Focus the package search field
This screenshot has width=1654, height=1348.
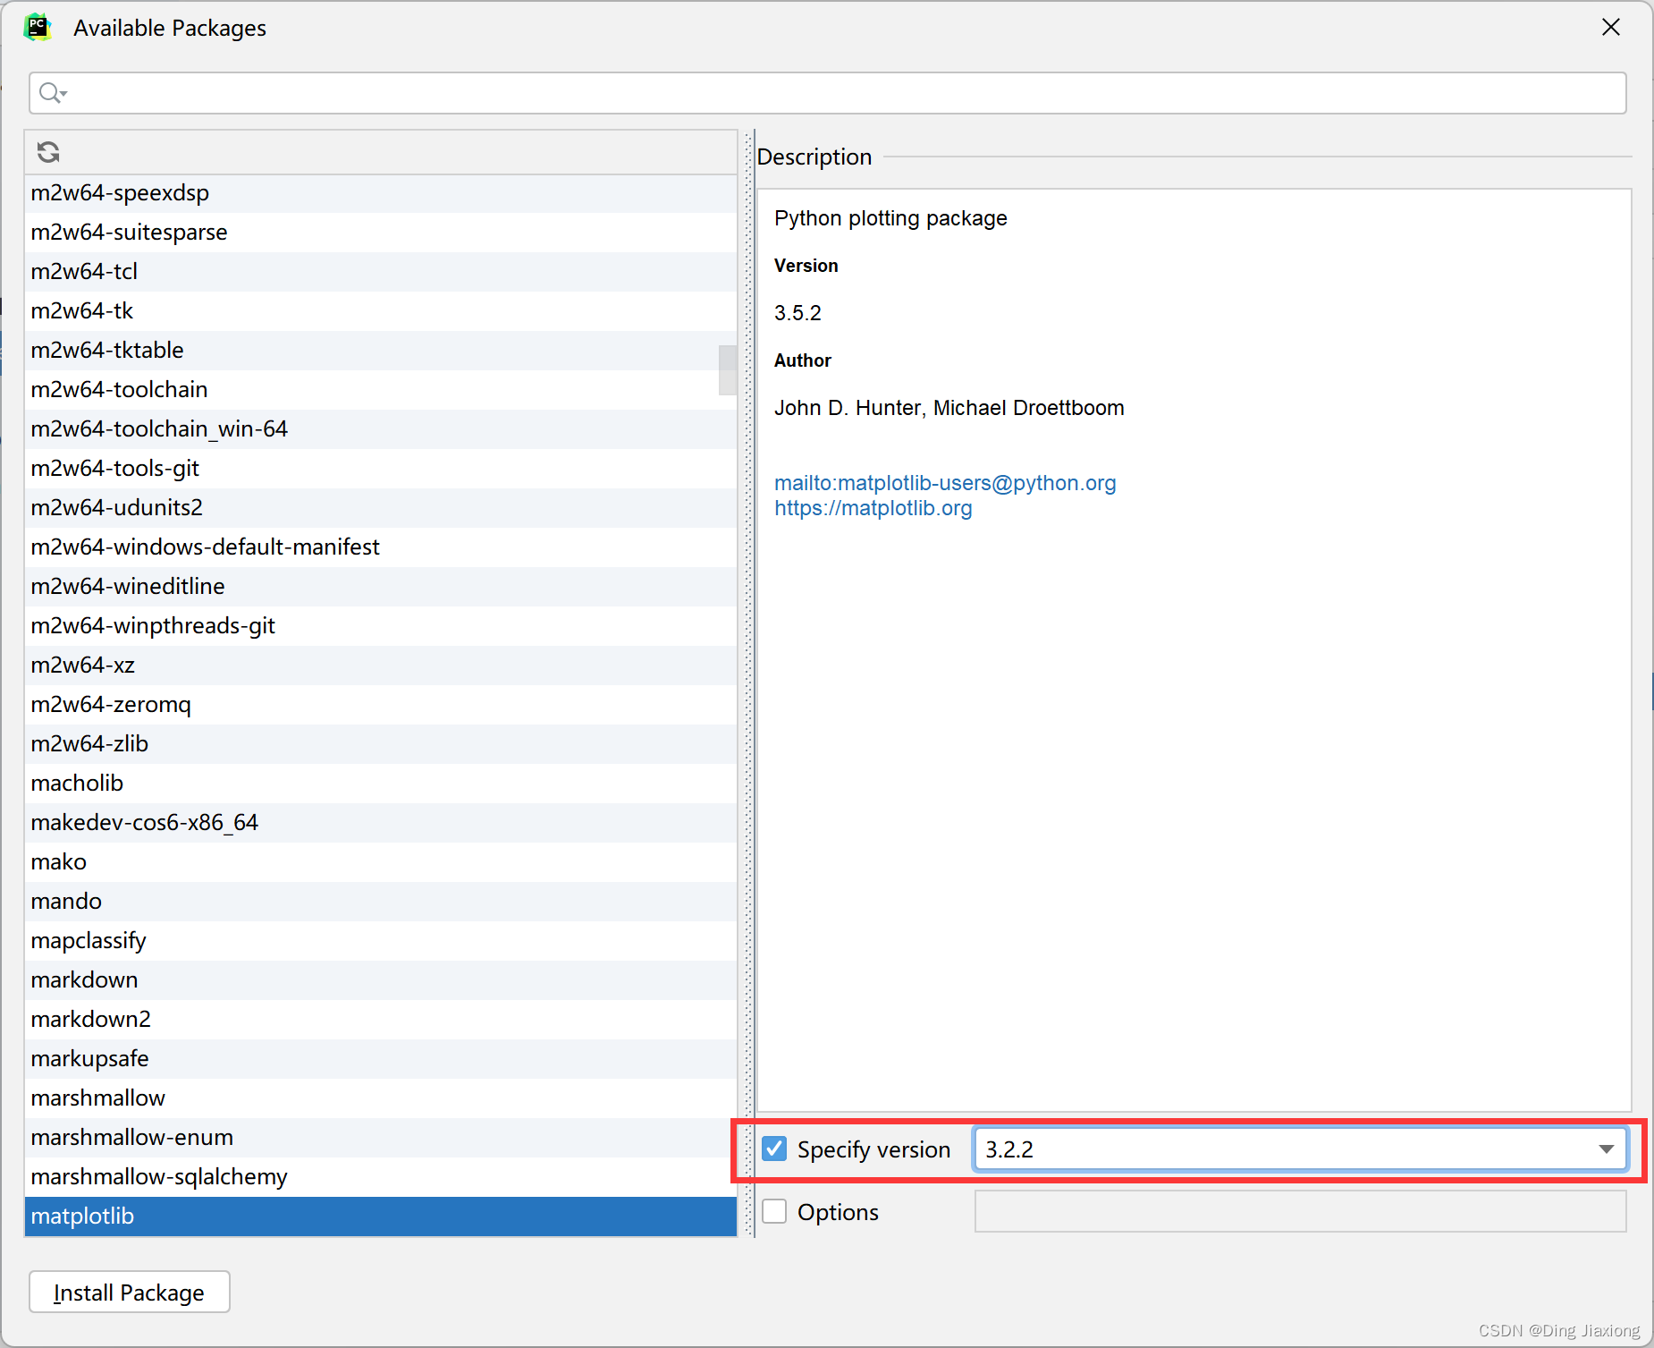(827, 93)
